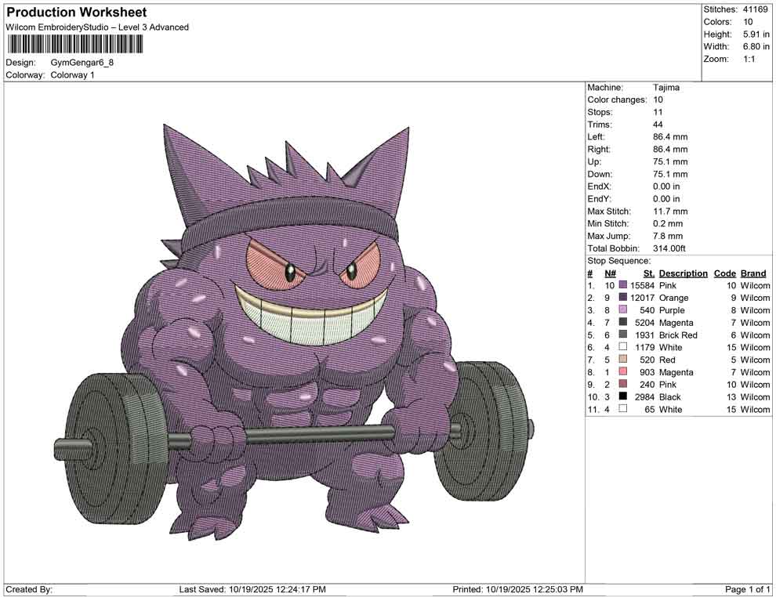The width and height of the screenshot is (776, 597).
Task: Click the Wilcom EmbroideryStudio subtitle
Action: pos(97,27)
